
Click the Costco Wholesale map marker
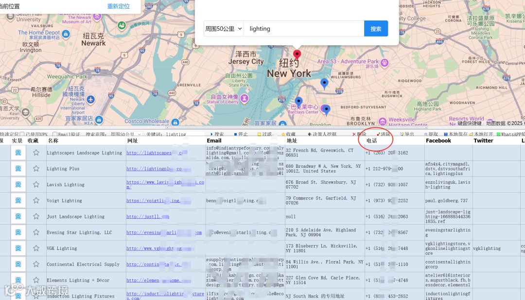(x=175, y=122)
